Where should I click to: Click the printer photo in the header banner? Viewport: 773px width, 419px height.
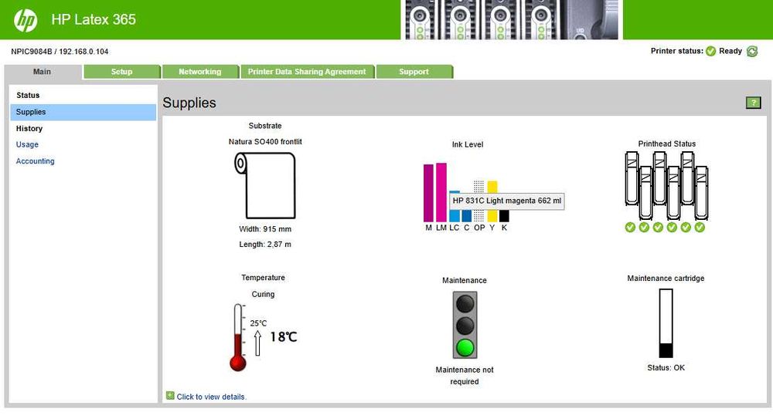(x=512, y=20)
